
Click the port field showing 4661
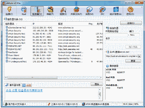pos(135,35)
